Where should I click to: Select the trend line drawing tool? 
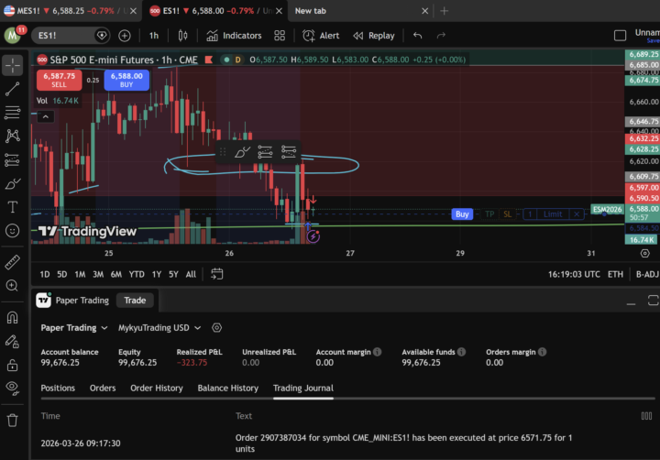13,89
